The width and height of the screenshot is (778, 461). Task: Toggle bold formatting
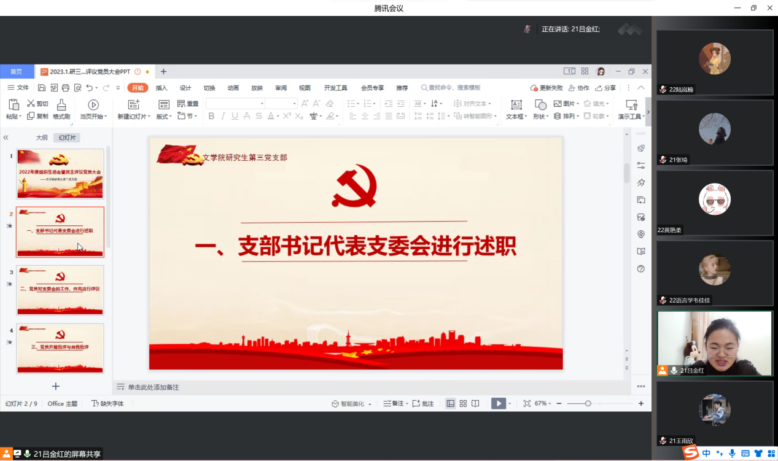point(211,116)
